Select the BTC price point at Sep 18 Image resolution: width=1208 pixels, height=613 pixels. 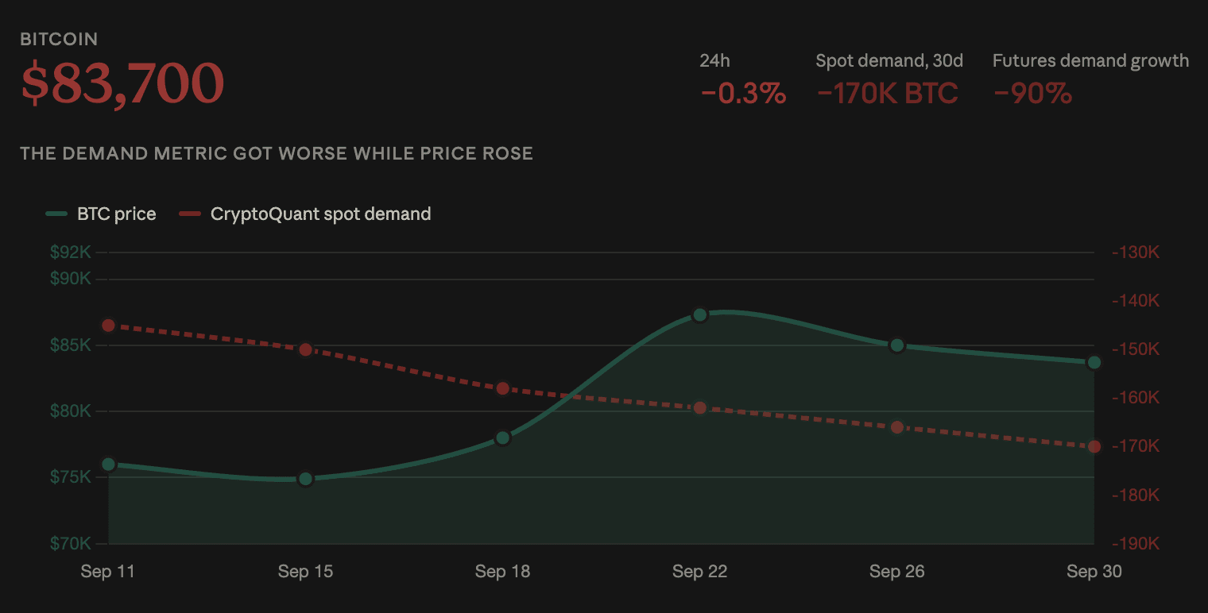pyautogui.click(x=502, y=438)
